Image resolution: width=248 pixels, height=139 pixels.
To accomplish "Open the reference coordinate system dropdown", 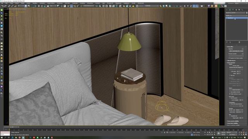I will [x=53, y=6].
